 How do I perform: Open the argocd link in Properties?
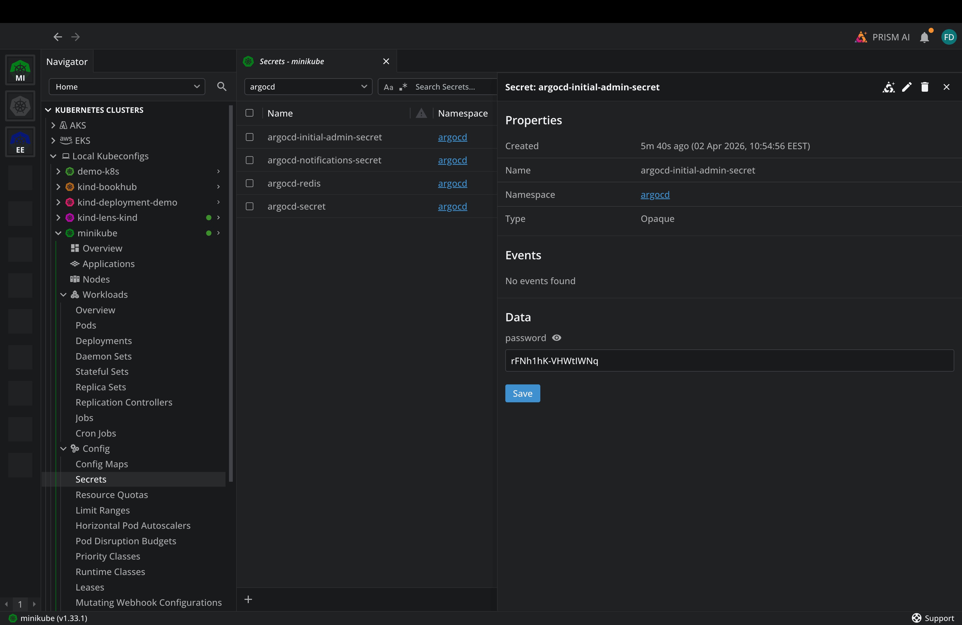coord(655,195)
